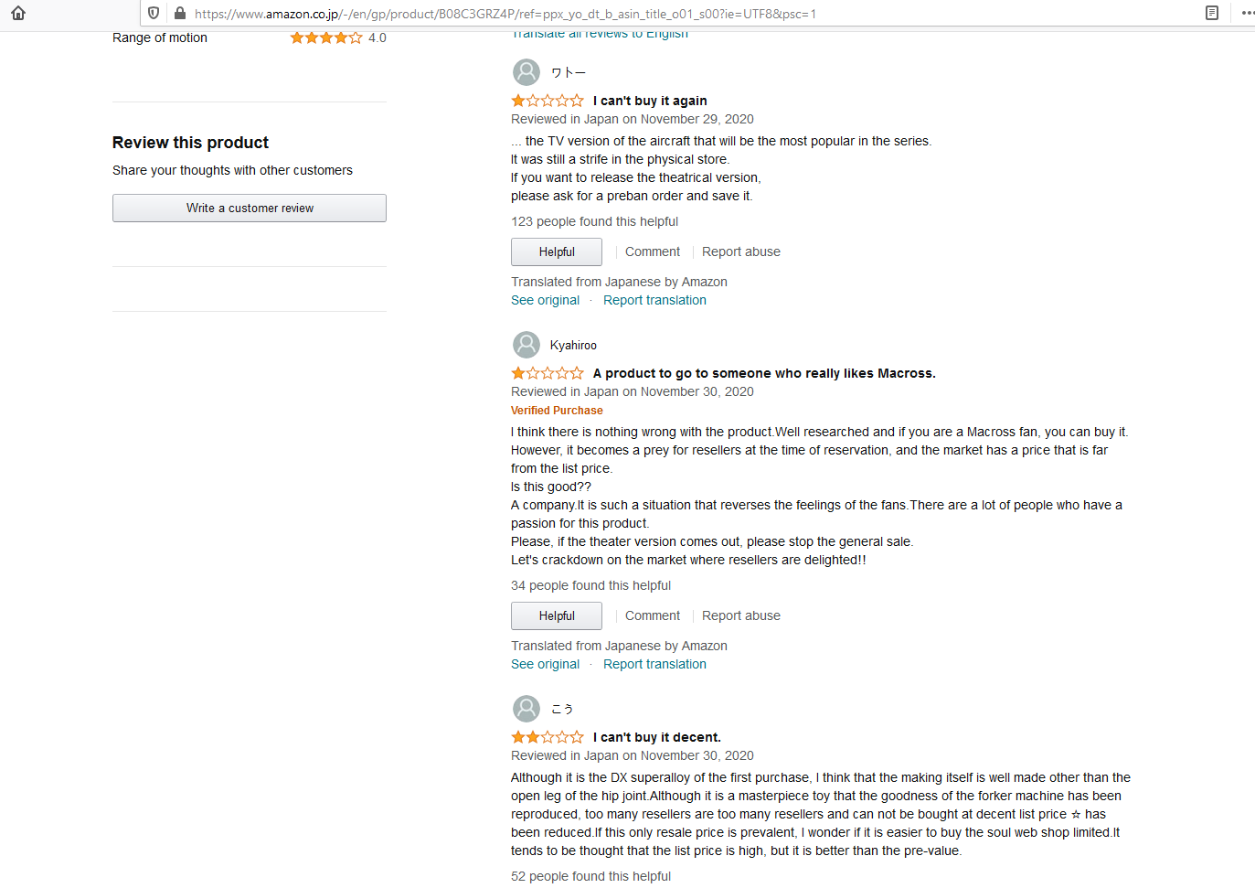Click the one-star rating on 'I can't buy it again'
Viewport: 1255px width, 888px height.
(548, 101)
